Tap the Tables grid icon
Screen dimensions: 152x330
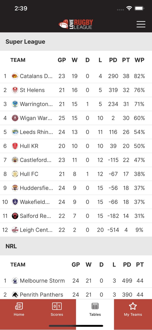[95, 306]
